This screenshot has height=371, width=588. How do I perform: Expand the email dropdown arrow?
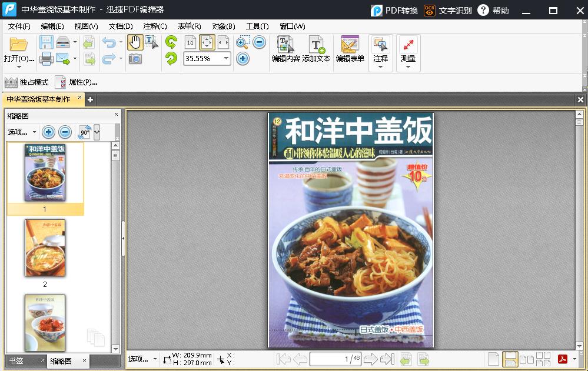tap(75, 58)
